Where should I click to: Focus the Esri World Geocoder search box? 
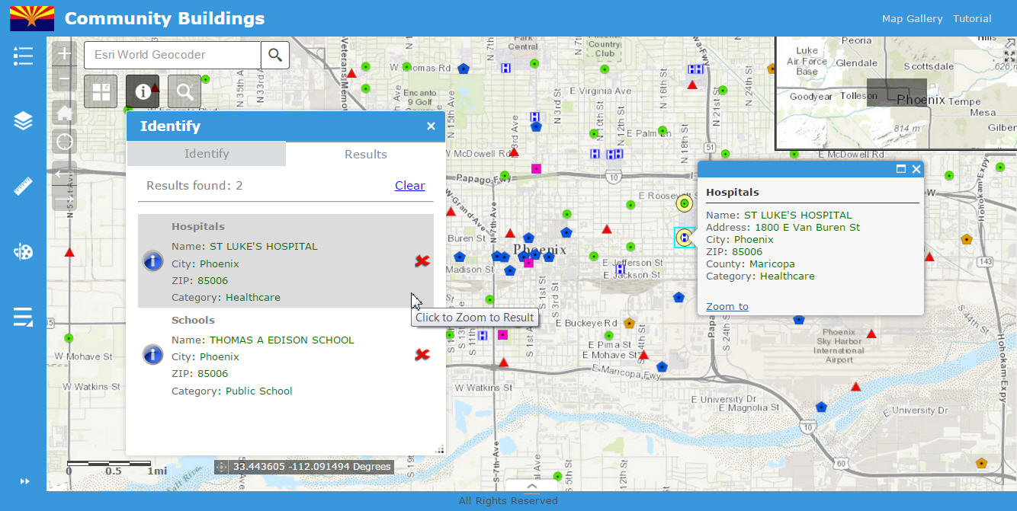(172, 55)
